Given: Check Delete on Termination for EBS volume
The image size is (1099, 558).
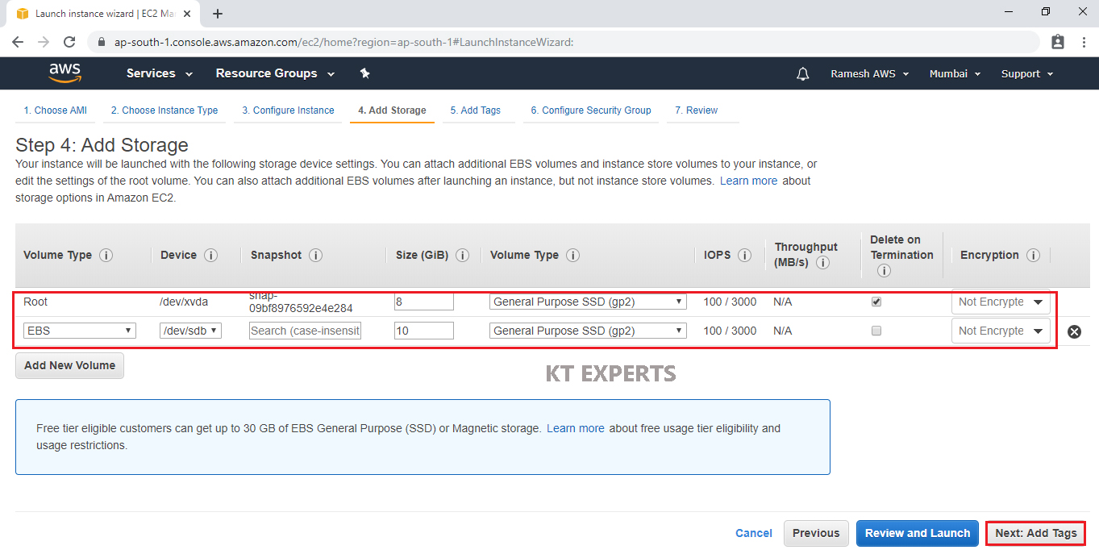Looking at the screenshot, I should (876, 331).
